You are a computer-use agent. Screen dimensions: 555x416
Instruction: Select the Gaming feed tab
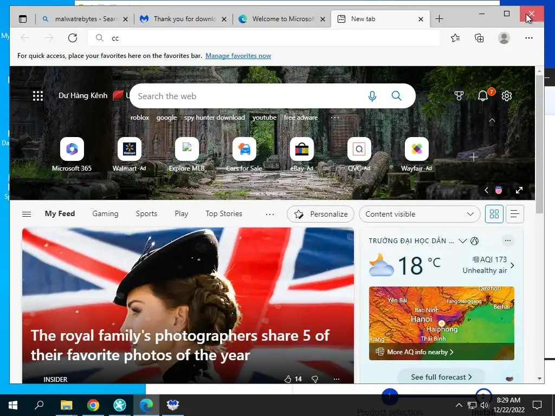(106, 213)
